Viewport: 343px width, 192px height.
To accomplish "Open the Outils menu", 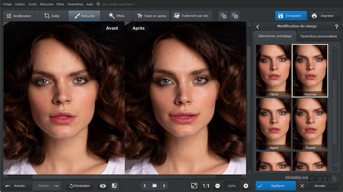I will click(x=32, y=4).
